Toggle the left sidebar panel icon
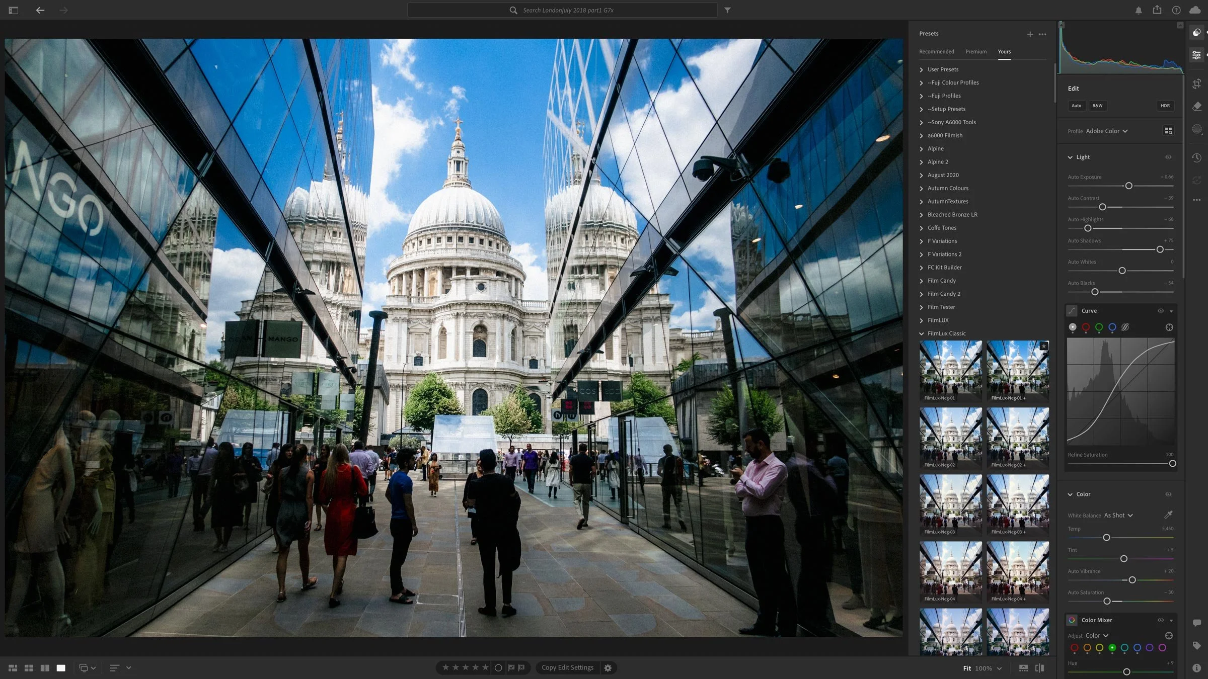Image resolution: width=1208 pixels, height=679 pixels. (14, 10)
